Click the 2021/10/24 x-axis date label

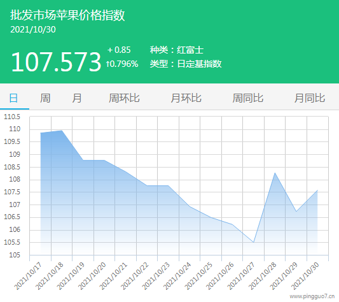pos(177,276)
